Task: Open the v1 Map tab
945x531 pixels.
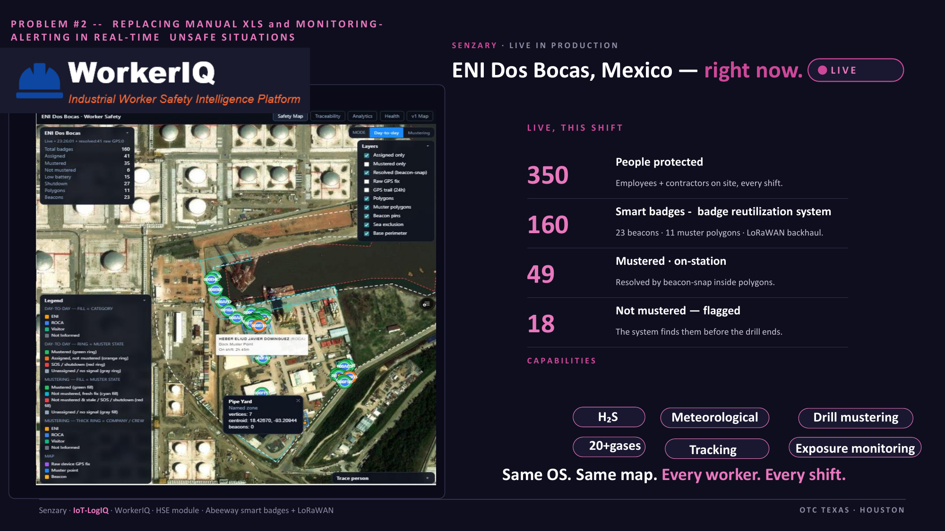Action: coord(420,116)
